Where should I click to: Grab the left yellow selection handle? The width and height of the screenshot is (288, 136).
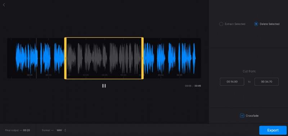pyautogui.click(x=66, y=58)
